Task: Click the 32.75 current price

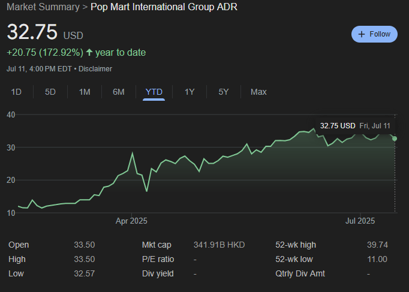Action: [x=32, y=32]
